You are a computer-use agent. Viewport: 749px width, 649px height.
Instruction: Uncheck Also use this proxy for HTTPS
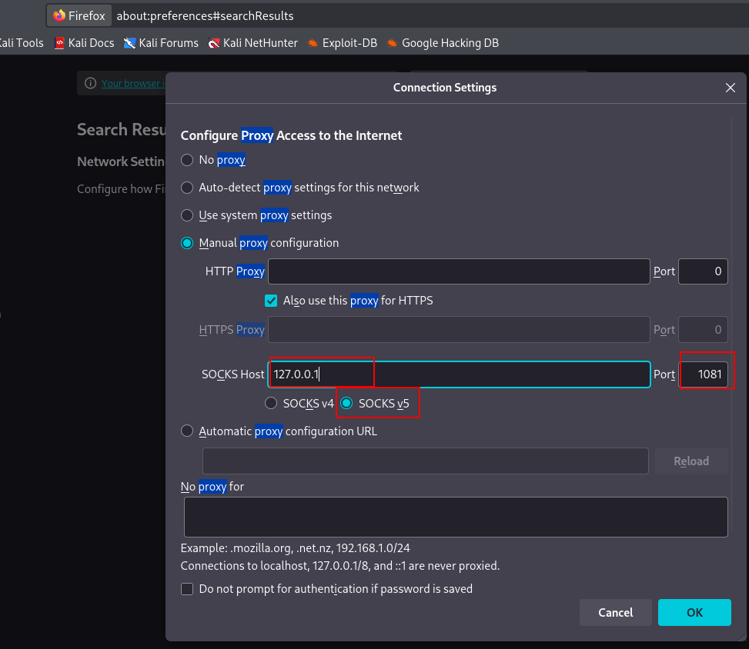pos(271,301)
